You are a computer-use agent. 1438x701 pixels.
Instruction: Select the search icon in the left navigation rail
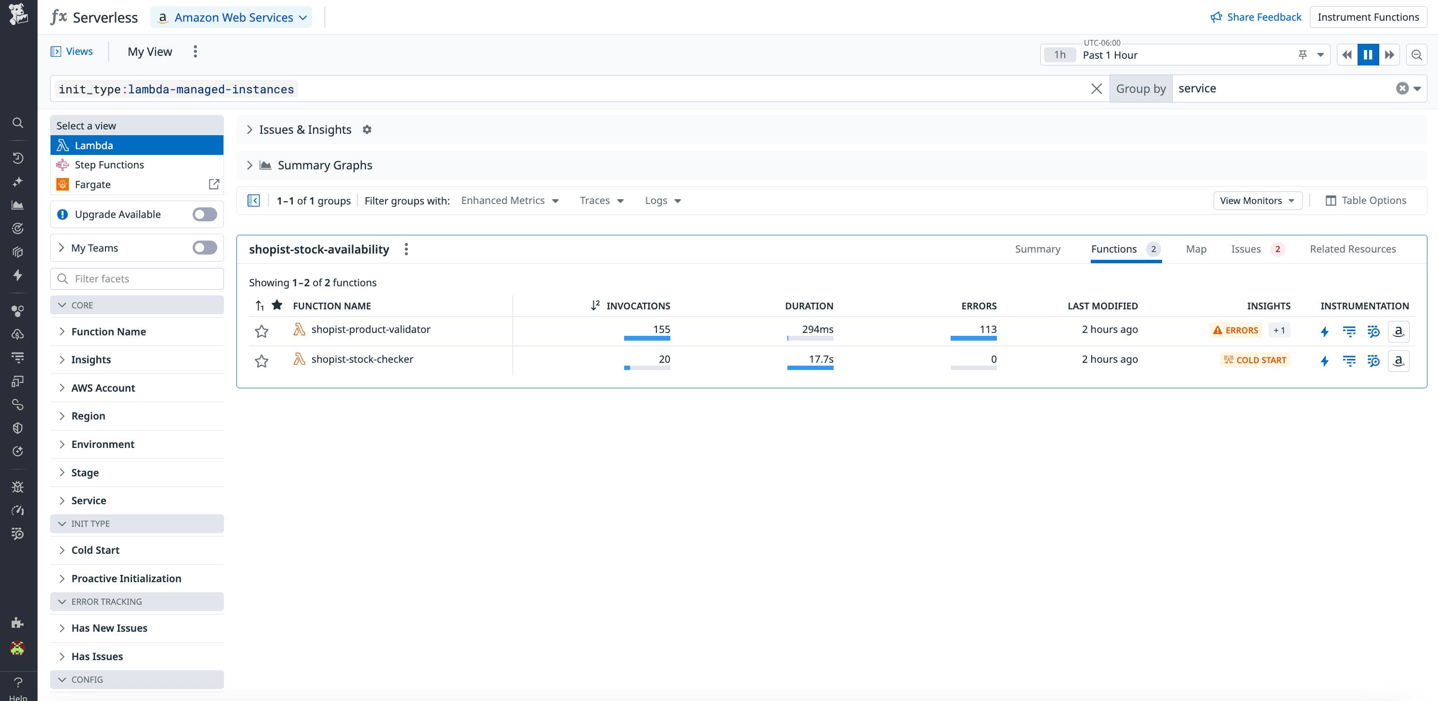[17, 122]
